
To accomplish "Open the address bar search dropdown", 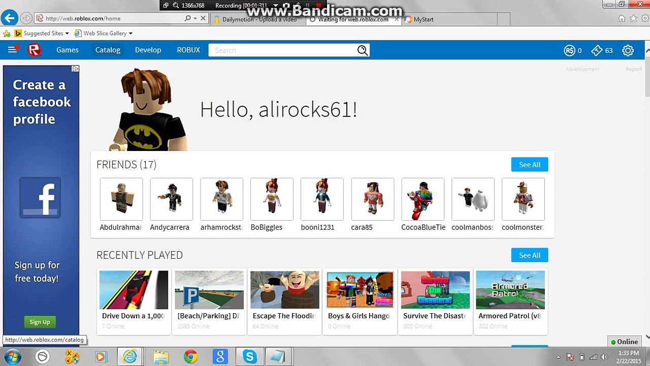I will (196, 18).
